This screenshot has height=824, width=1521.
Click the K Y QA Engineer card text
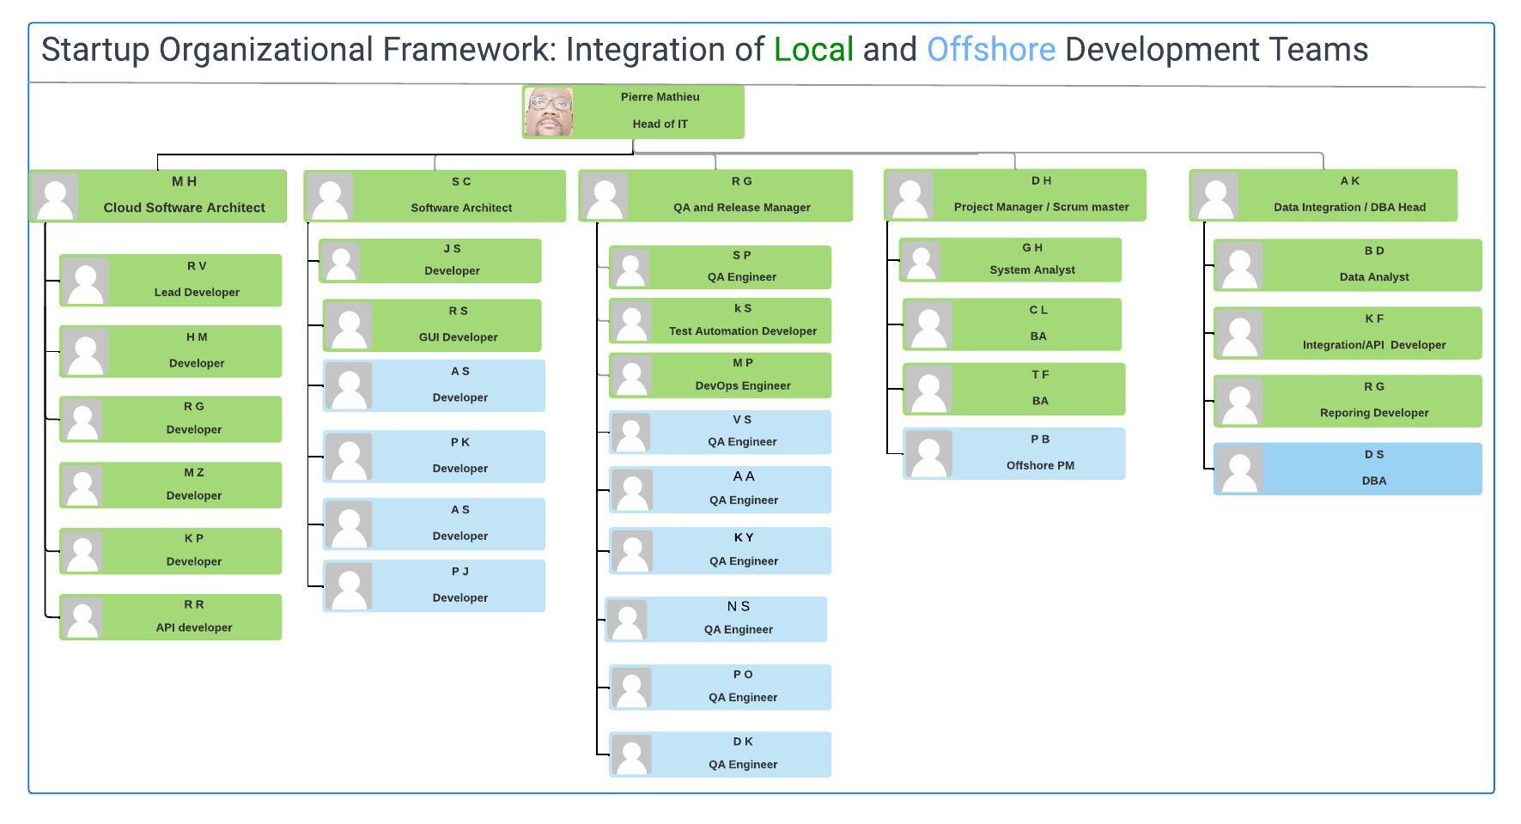click(x=743, y=549)
